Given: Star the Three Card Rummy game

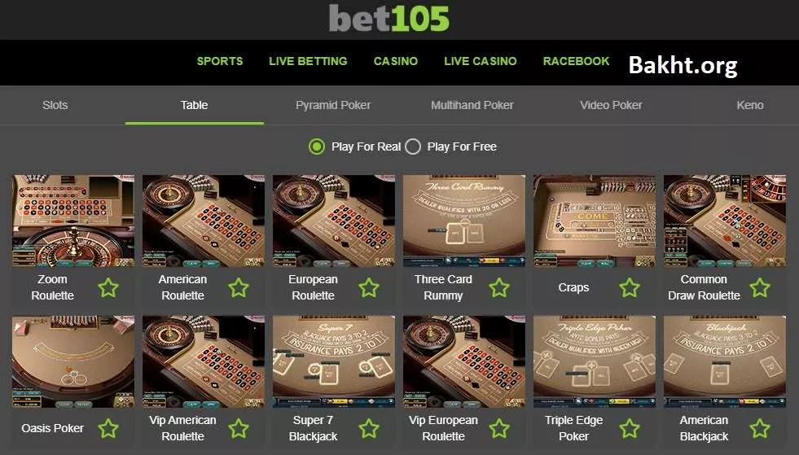Looking at the screenshot, I should click(499, 288).
